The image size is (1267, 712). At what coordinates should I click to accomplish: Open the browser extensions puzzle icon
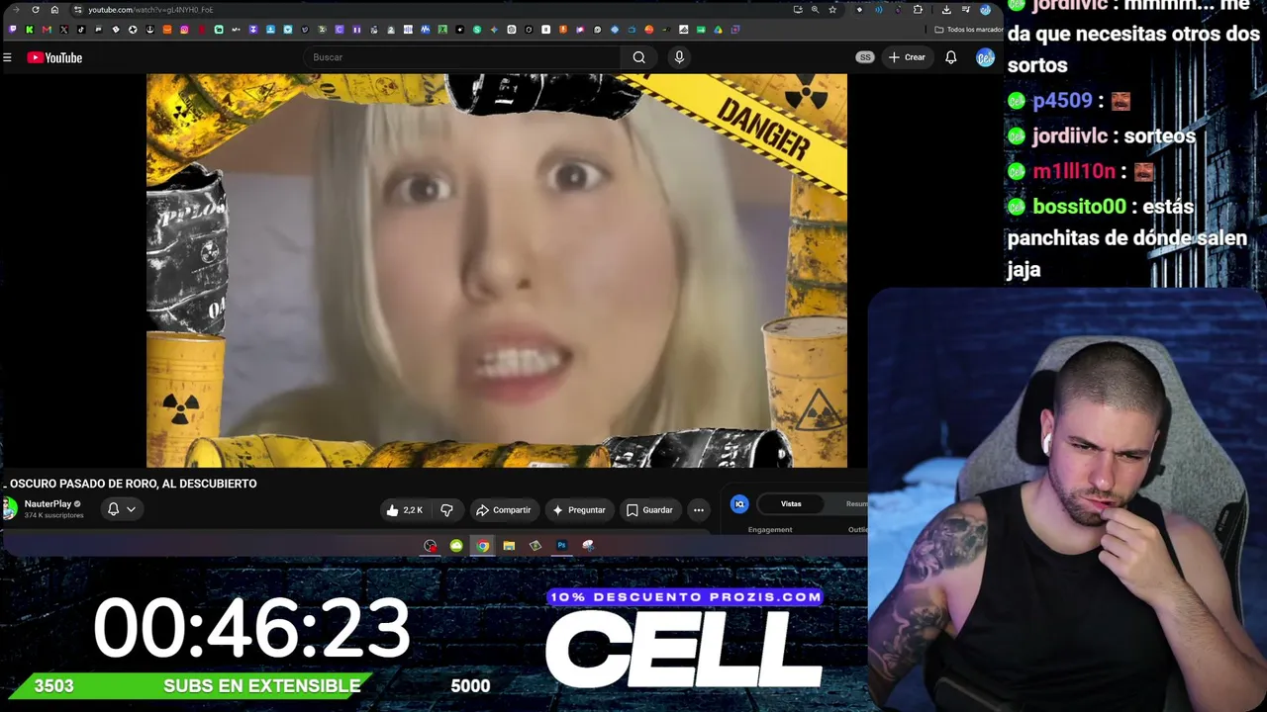click(x=918, y=10)
